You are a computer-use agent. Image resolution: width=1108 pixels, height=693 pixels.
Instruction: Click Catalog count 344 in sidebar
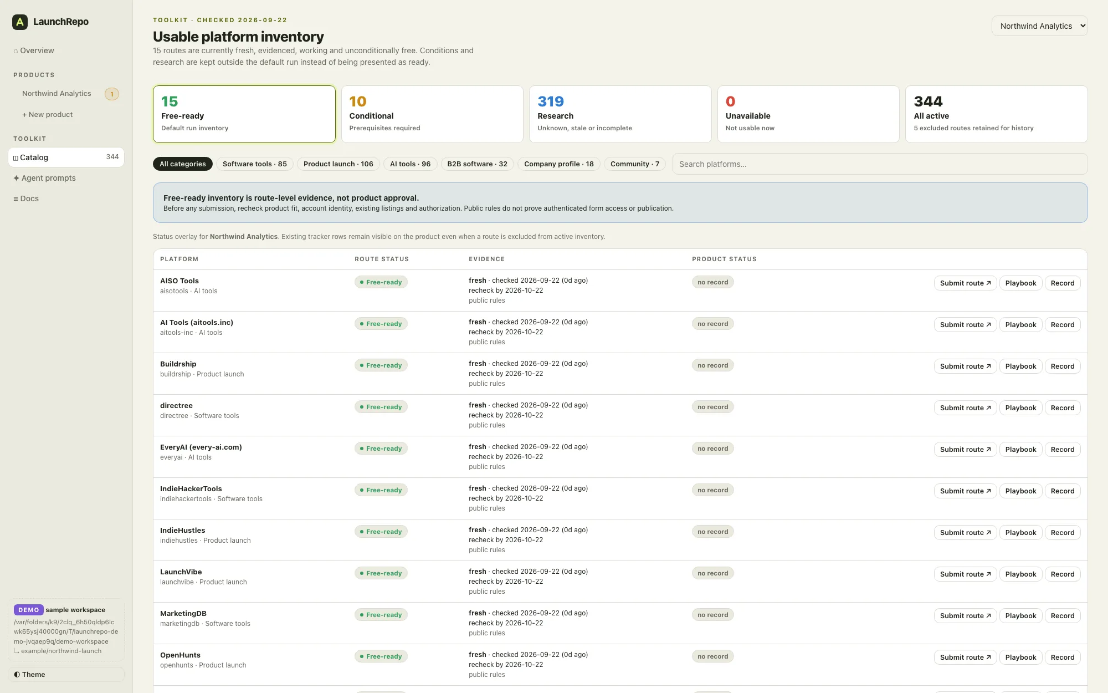point(112,157)
